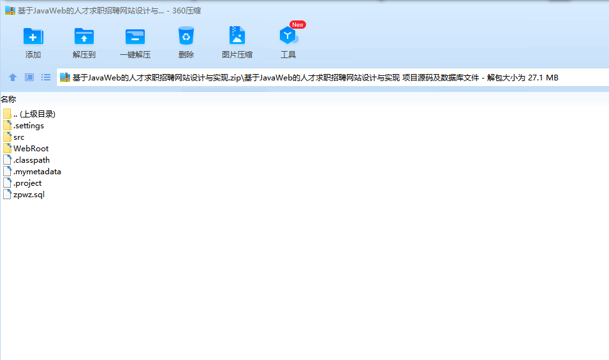Select the .classpath file
Image resolution: width=609 pixels, height=360 pixels.
[x=26, y=160]
